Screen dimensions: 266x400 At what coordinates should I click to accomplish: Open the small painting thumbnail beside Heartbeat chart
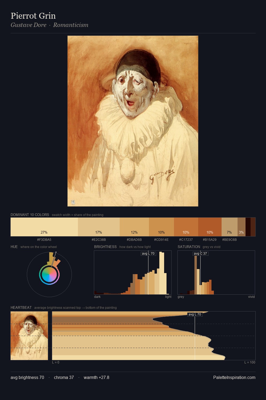coord(29,336)
